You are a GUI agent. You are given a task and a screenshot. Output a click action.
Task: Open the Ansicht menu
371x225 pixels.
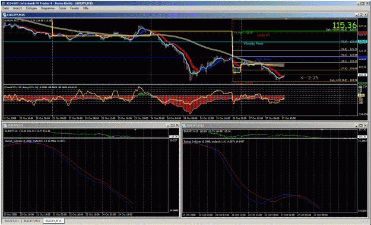click(17, 8)
